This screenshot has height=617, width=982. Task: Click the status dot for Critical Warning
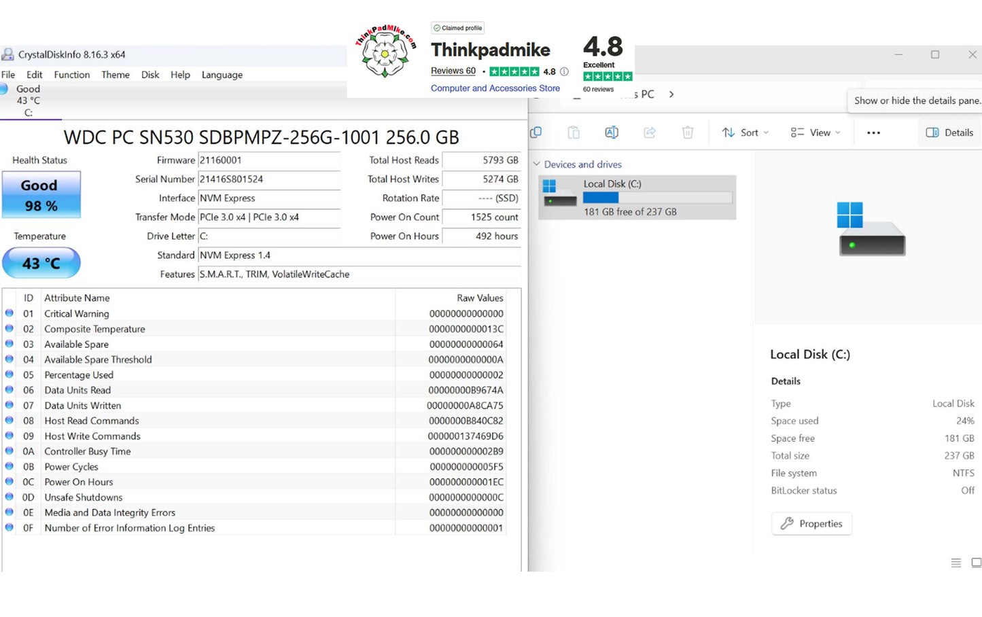pyautogui.click(x=10, y=313)
